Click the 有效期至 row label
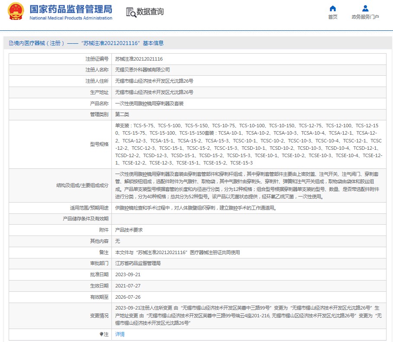Image resolution: width=393 pixels, height=342 pixels. point(99,297)
